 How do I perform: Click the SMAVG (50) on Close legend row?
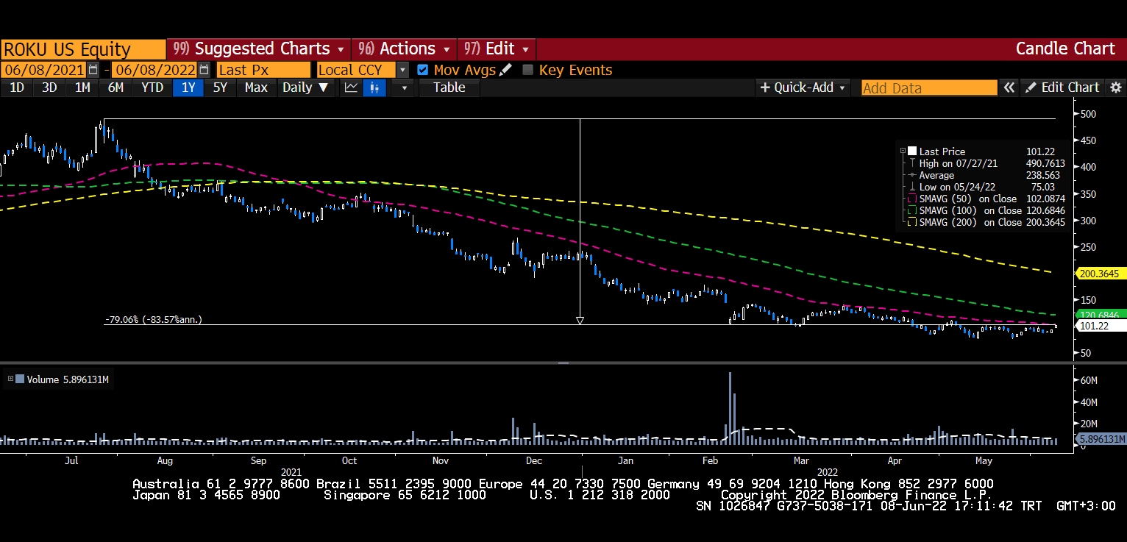[986, 199]
